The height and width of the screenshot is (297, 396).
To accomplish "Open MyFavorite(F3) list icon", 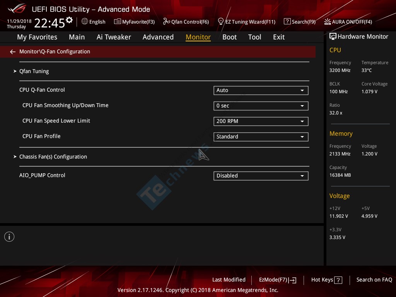I will coord(118,22).
